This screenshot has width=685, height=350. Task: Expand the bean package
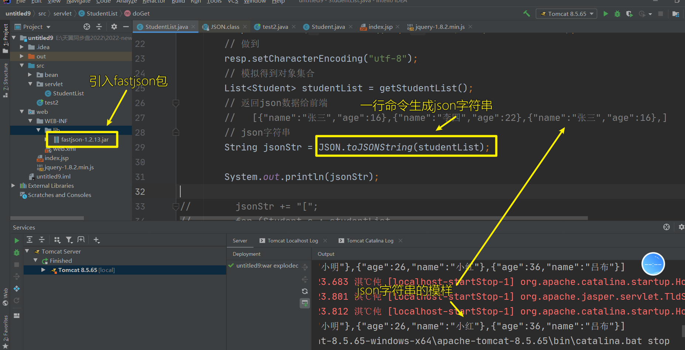pyautogui.click(x=30, y=75)
